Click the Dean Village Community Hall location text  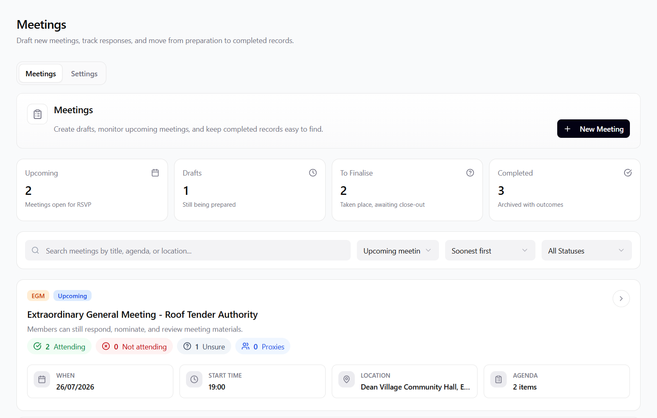(x=415, y=387)
